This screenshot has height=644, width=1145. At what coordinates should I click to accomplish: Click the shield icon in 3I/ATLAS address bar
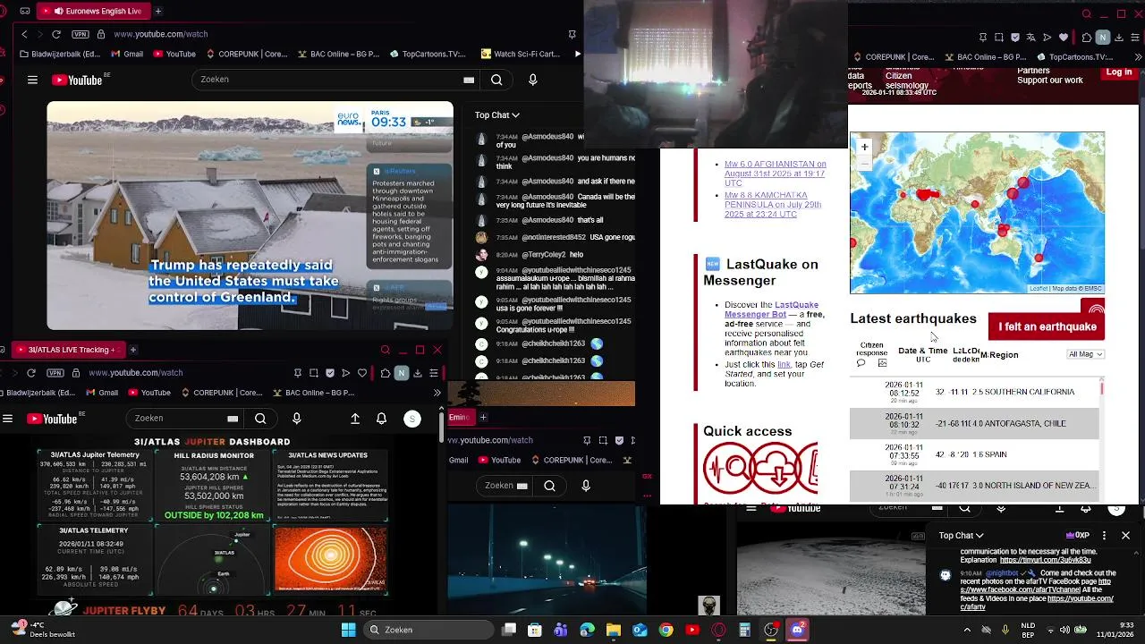(x=330, y=373)
